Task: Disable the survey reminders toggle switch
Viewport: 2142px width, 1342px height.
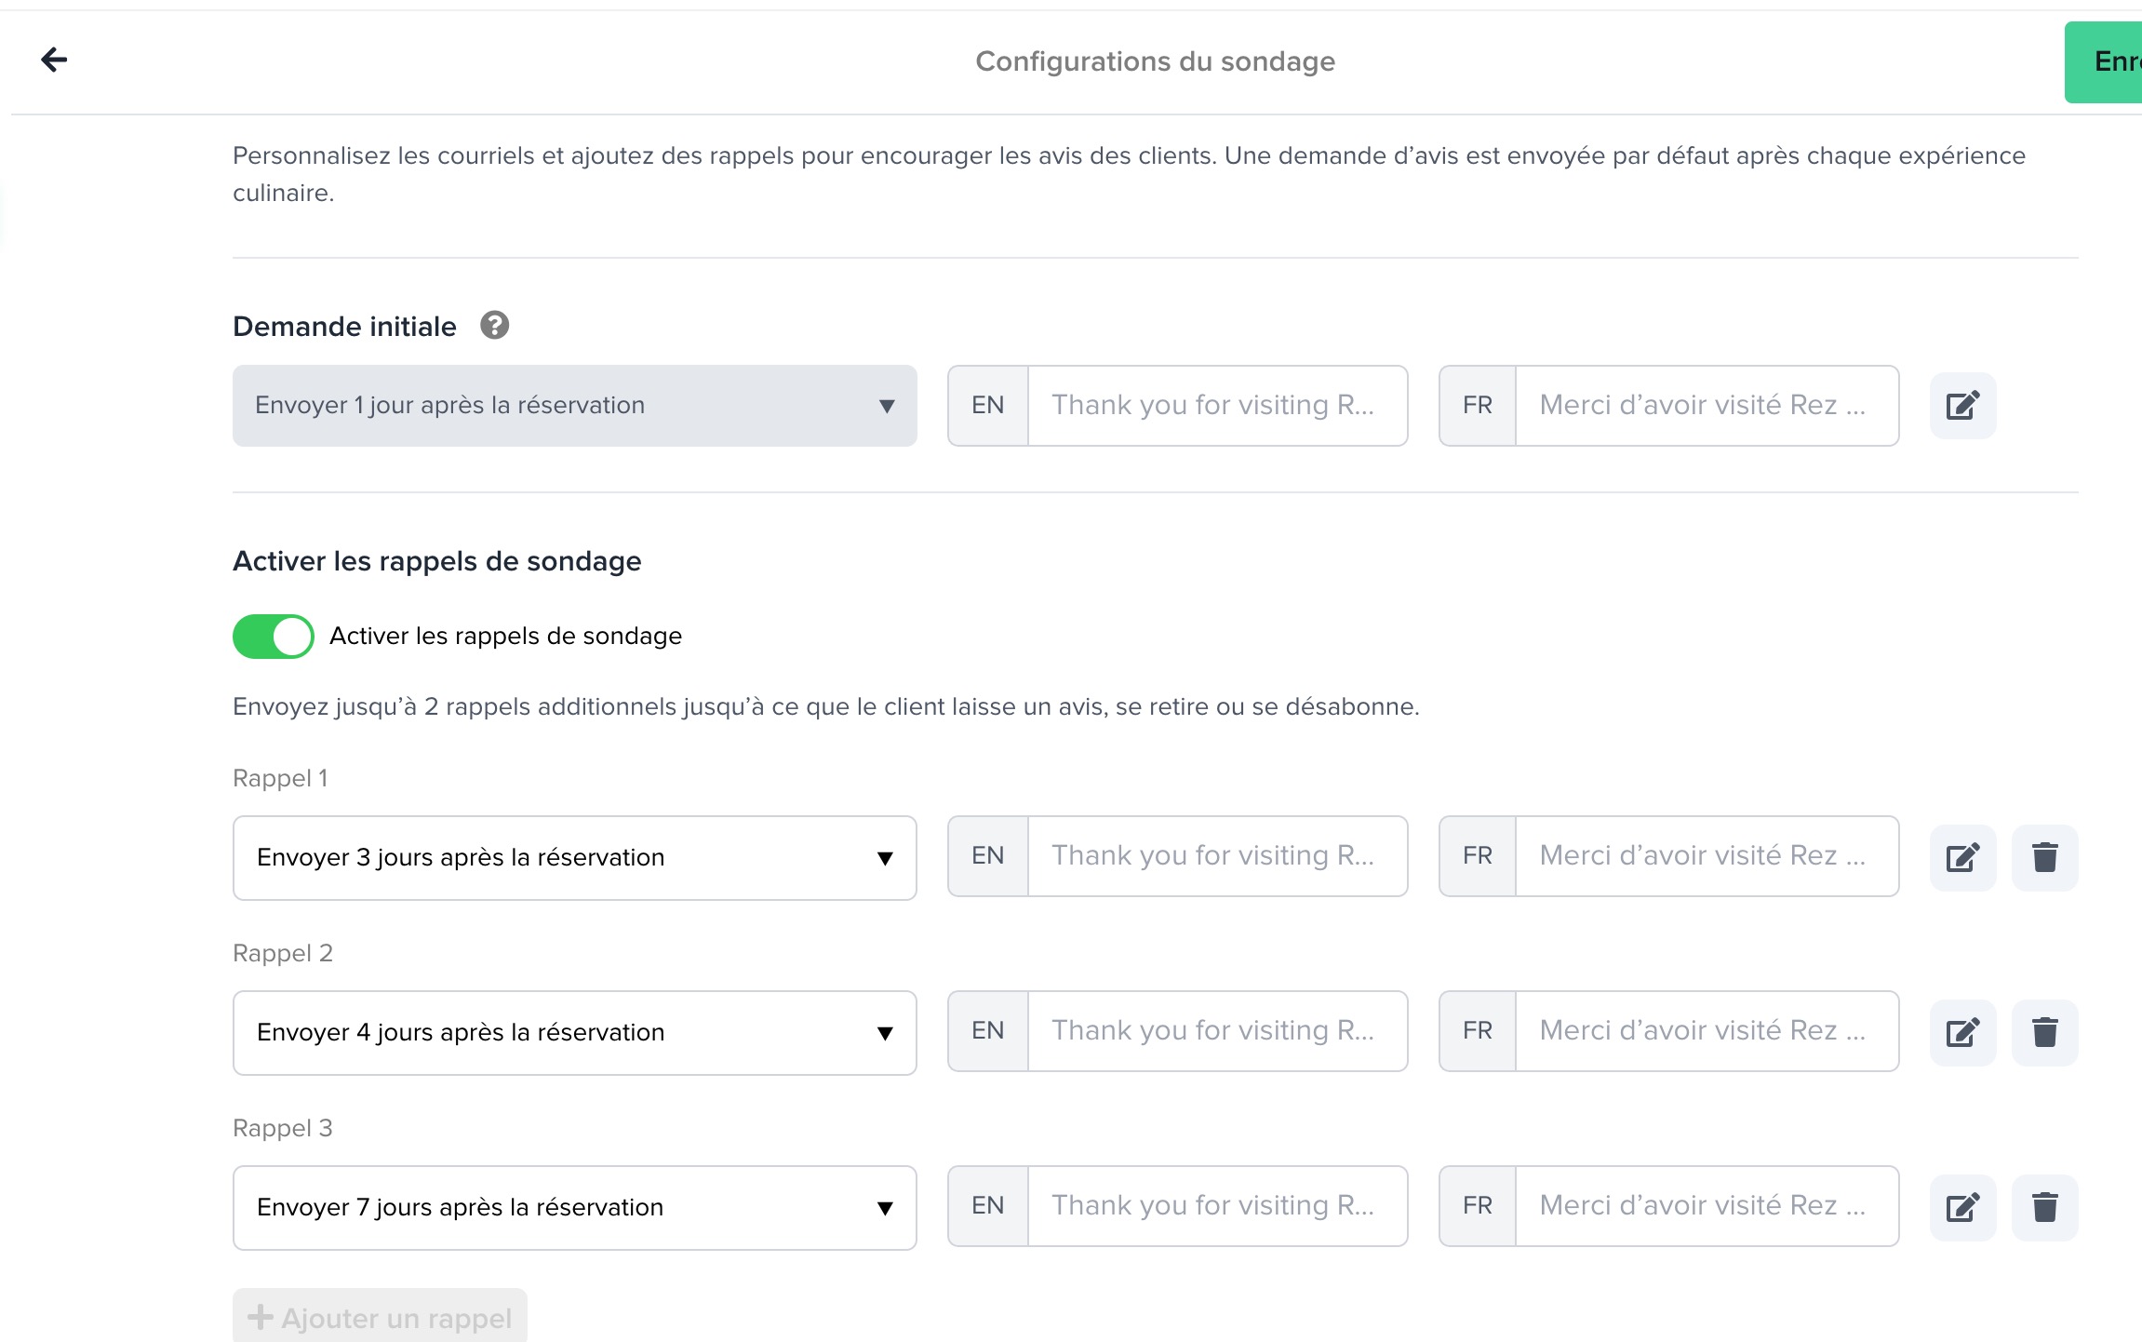Action: coord(273,637)
